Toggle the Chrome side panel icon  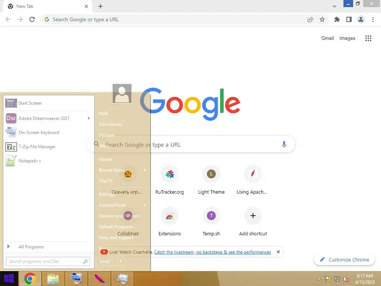pyautogui.click(x=349, y=19)
